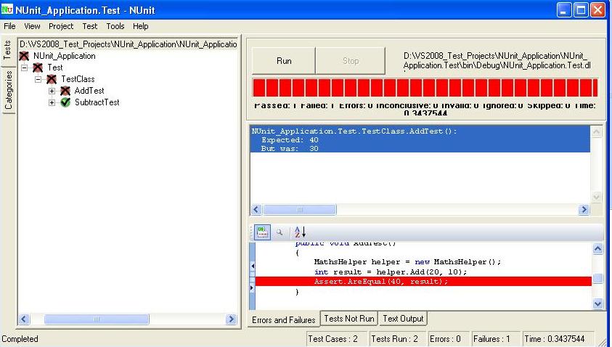Click the assembly path above the tree
This screenshot has width=612, height=347.
(x=128, y=44)
